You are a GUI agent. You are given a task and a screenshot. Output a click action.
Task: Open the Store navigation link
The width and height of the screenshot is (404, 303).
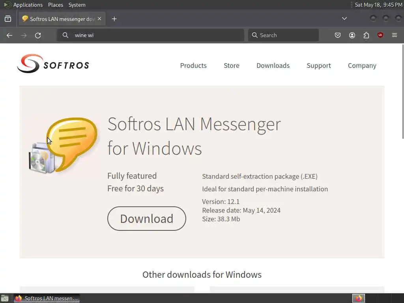pos(231,66)
